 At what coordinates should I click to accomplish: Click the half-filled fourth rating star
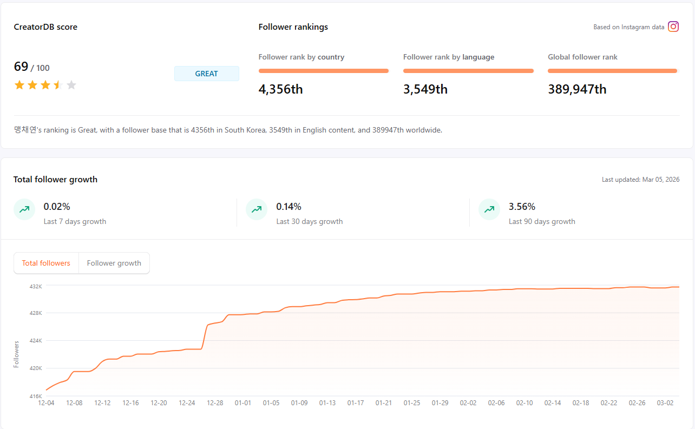click(x=58, y=84)
